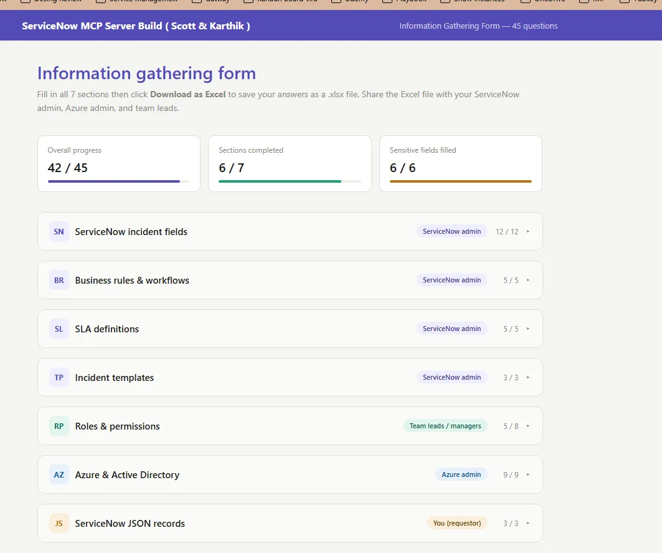The width and height of the screenshot is (662, 553).
Task: Expand the ServiceNow incident fields arrow
Action: (x=527, y=232)
